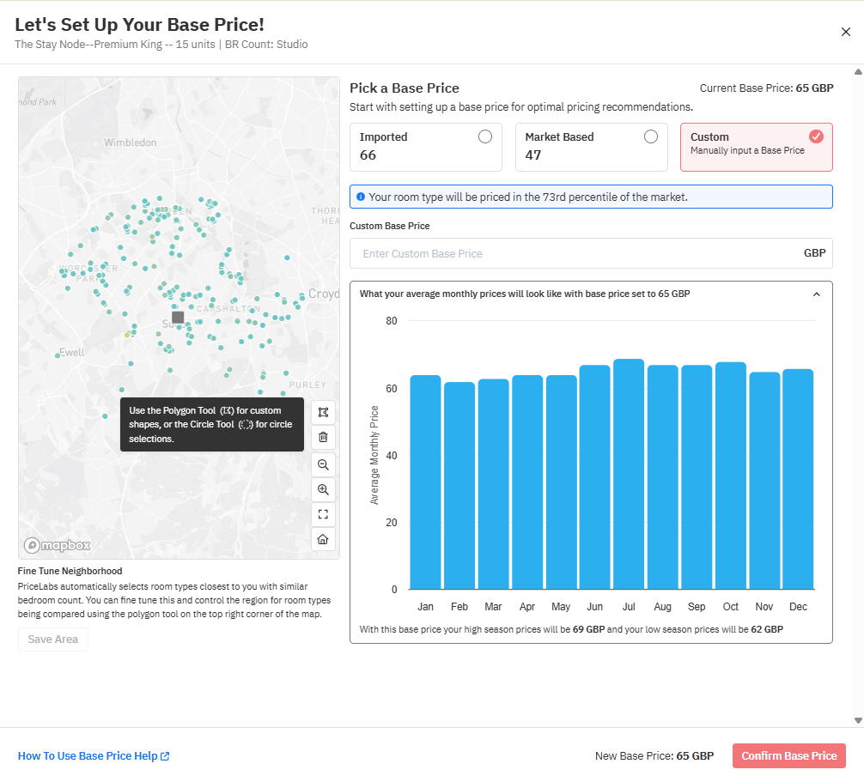The image size is (864, 782).
Task: Click the Save Area button
Action: point(53,640)
